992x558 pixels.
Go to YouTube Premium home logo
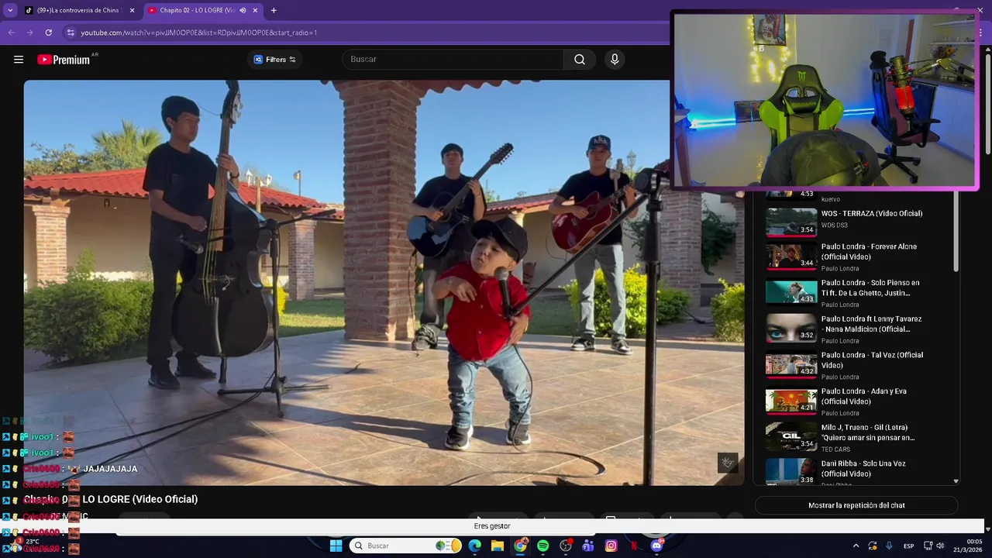[x=64, y=60]
